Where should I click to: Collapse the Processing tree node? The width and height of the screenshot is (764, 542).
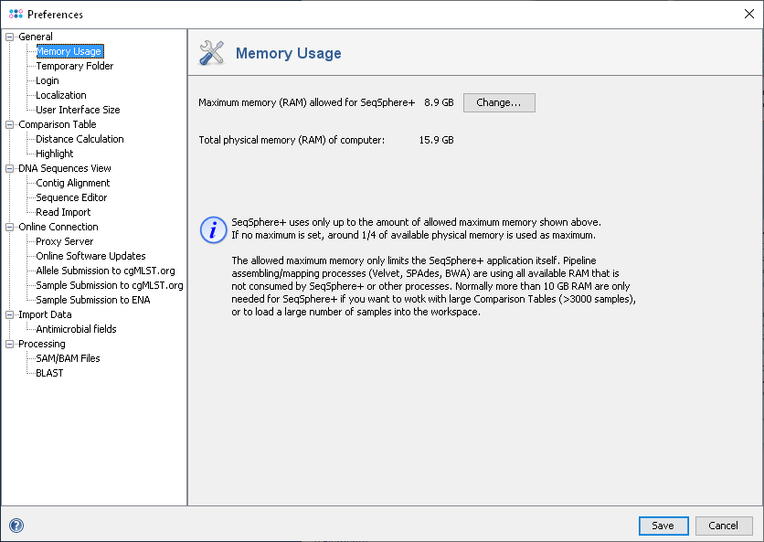point(11,344)
